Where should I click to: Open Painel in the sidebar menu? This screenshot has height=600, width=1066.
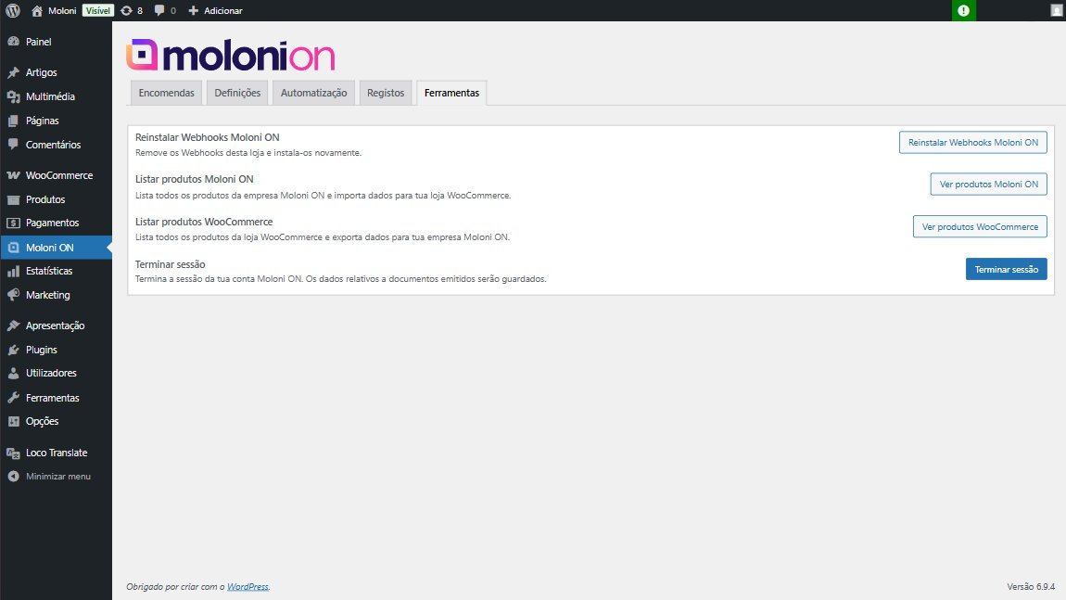(x=38, y=42)
